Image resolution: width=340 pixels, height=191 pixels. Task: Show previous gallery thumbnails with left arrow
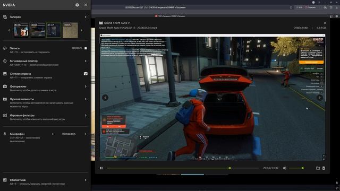(9, 30)
